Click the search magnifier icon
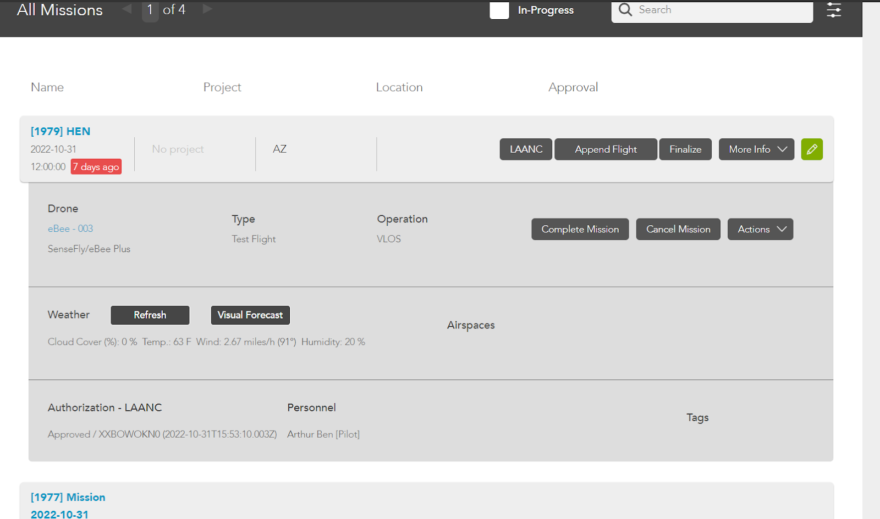This screenshot has width=880, height=519. pyautogui.click(x=625, y=10)
